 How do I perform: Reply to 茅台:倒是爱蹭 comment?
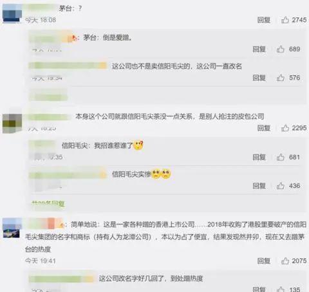tap(259, 49)
